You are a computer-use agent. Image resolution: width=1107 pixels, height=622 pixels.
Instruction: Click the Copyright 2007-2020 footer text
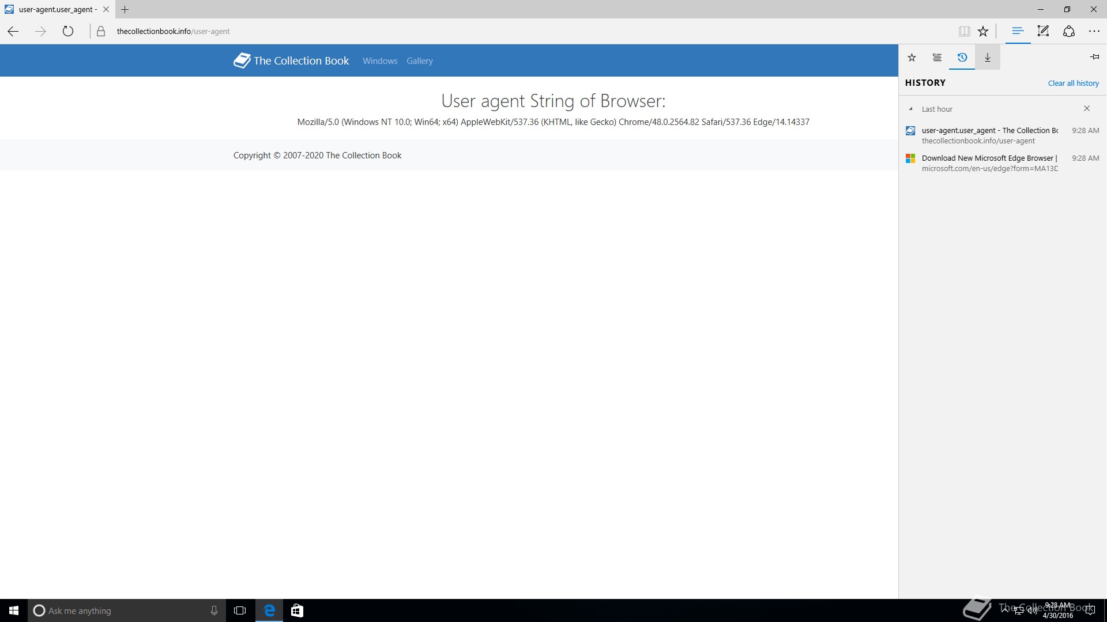click(317, 155)
